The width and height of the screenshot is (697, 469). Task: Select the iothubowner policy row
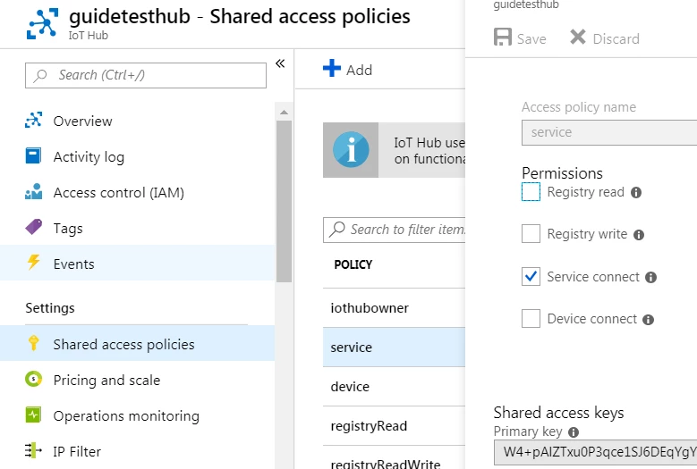(x=394, y=308)
